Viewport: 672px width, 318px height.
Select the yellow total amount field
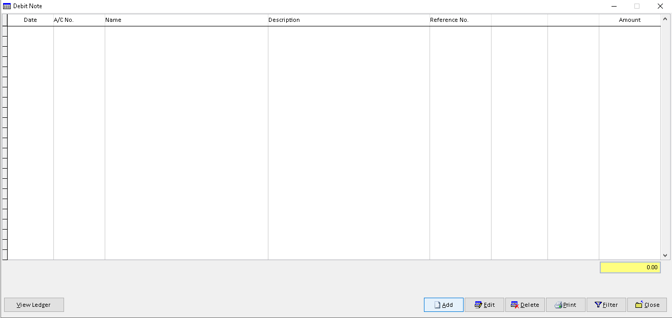(630, 267)
